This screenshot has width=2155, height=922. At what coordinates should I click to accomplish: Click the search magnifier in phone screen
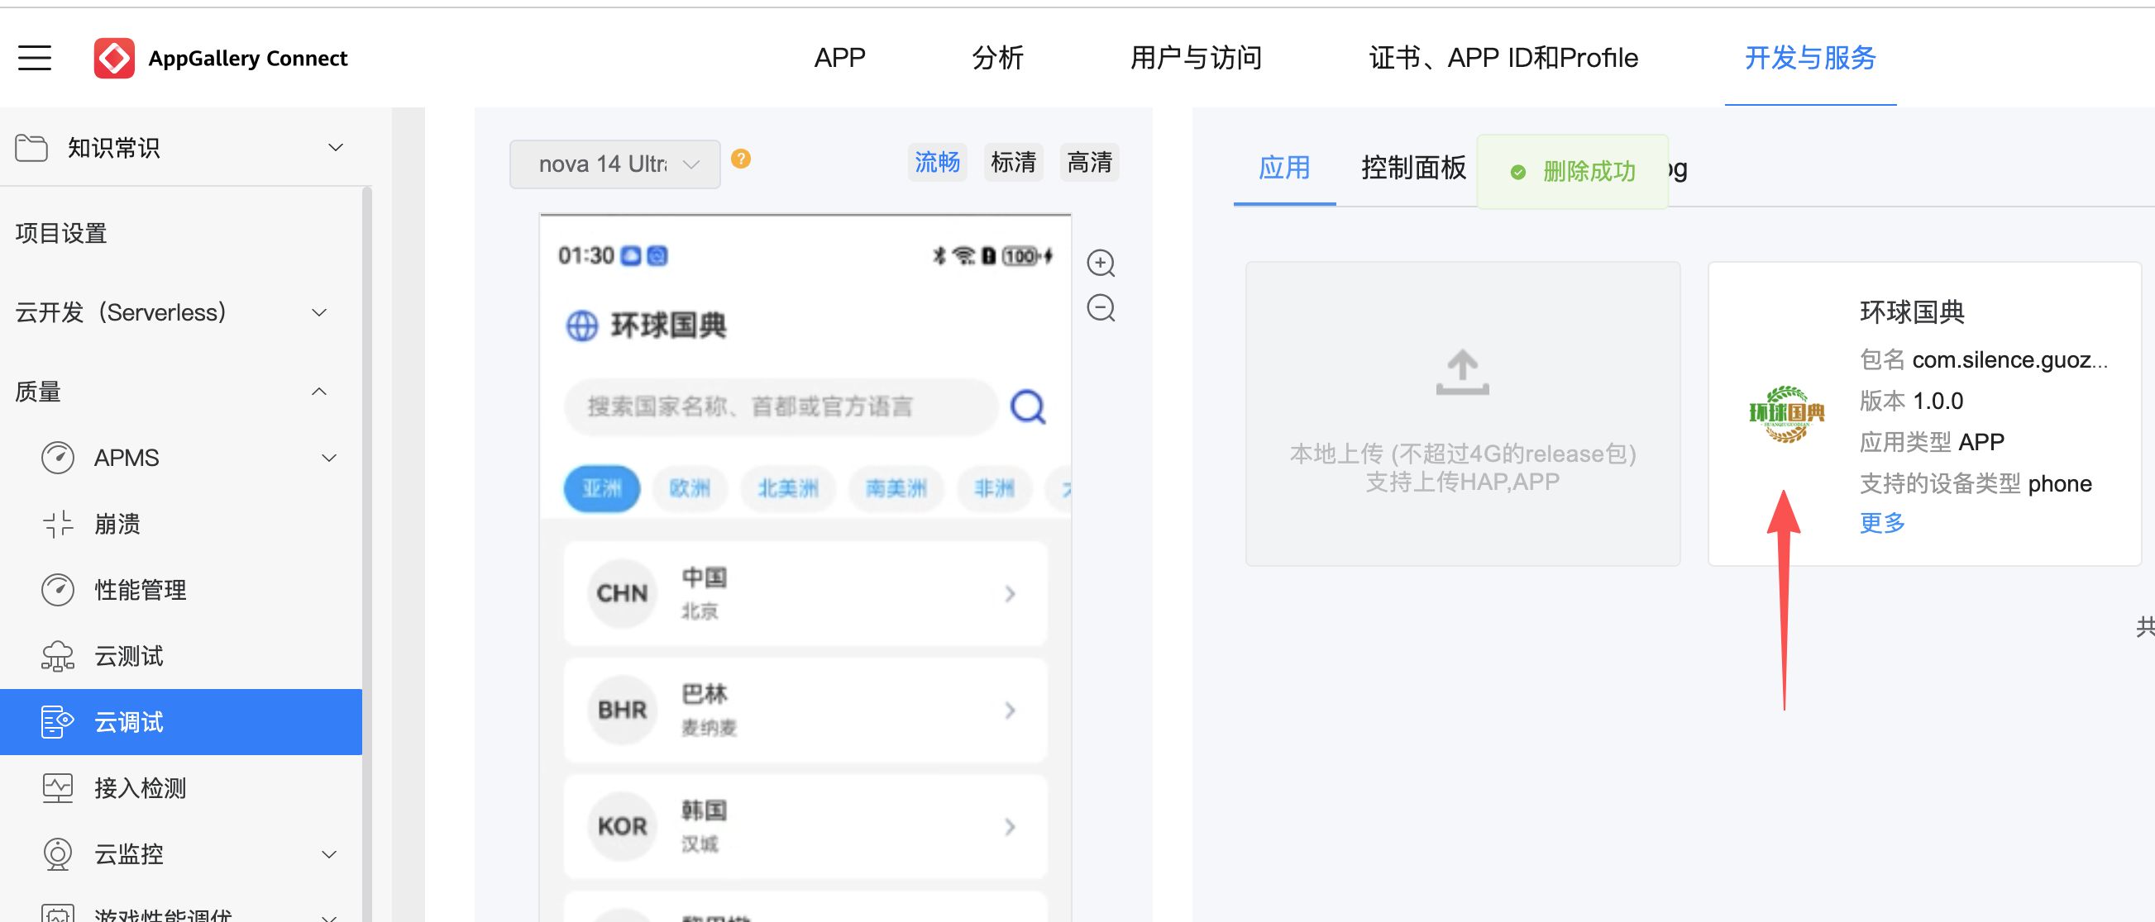pos(1027,407)
